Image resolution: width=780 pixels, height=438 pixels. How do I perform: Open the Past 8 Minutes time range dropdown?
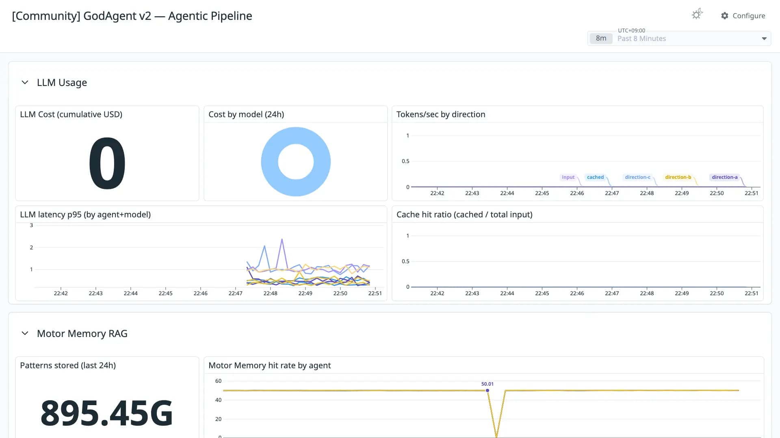[679, 39]
